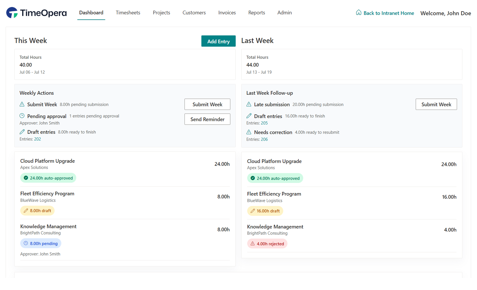Click the TimeOpera logo icon

(12, 13)
